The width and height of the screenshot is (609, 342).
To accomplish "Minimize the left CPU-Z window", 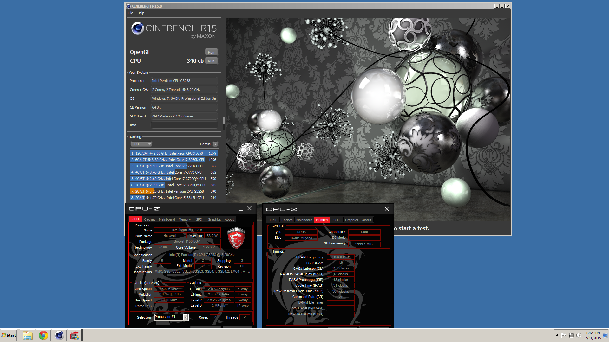I will pyautogui.click(x=241, y=209).
